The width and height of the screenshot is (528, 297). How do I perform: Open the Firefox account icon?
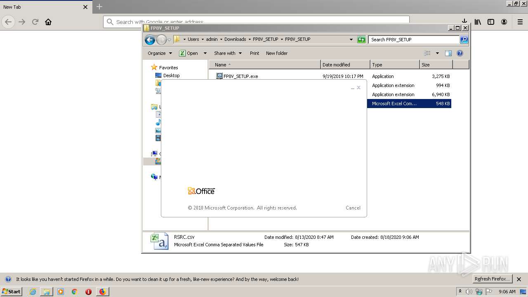pyautogui.click(x=504, y=22)
